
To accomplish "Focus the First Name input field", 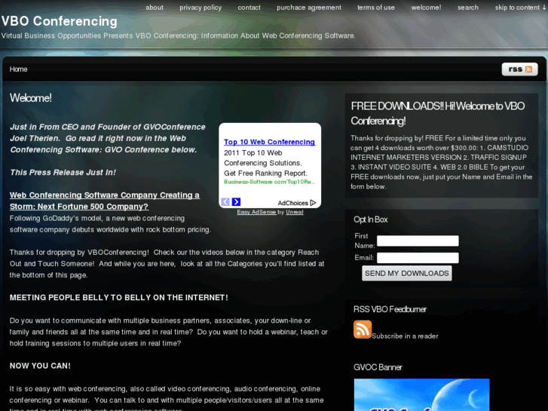I will coord(418,241).
